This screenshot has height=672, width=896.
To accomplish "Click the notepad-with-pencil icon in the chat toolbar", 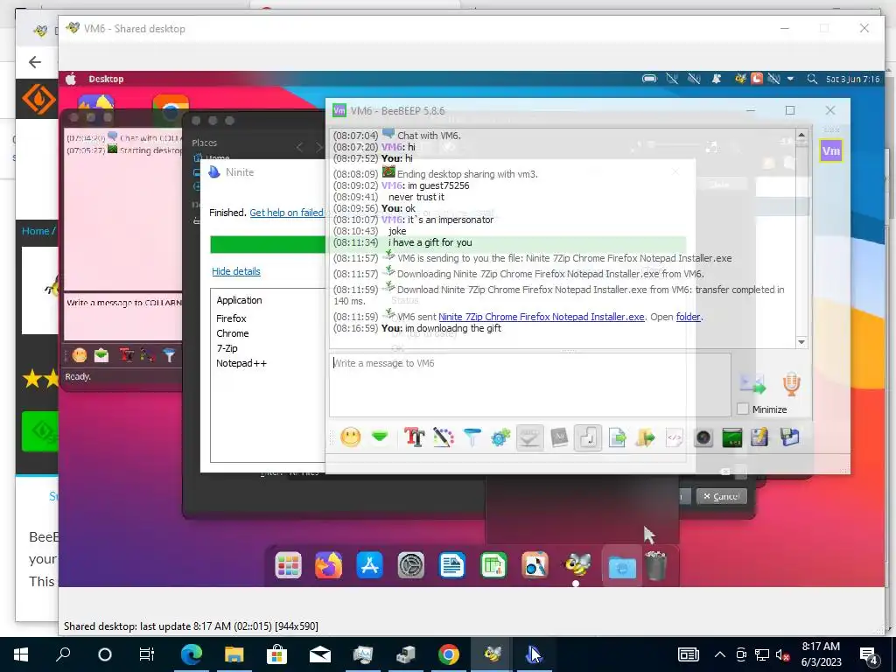I will 760,437.
